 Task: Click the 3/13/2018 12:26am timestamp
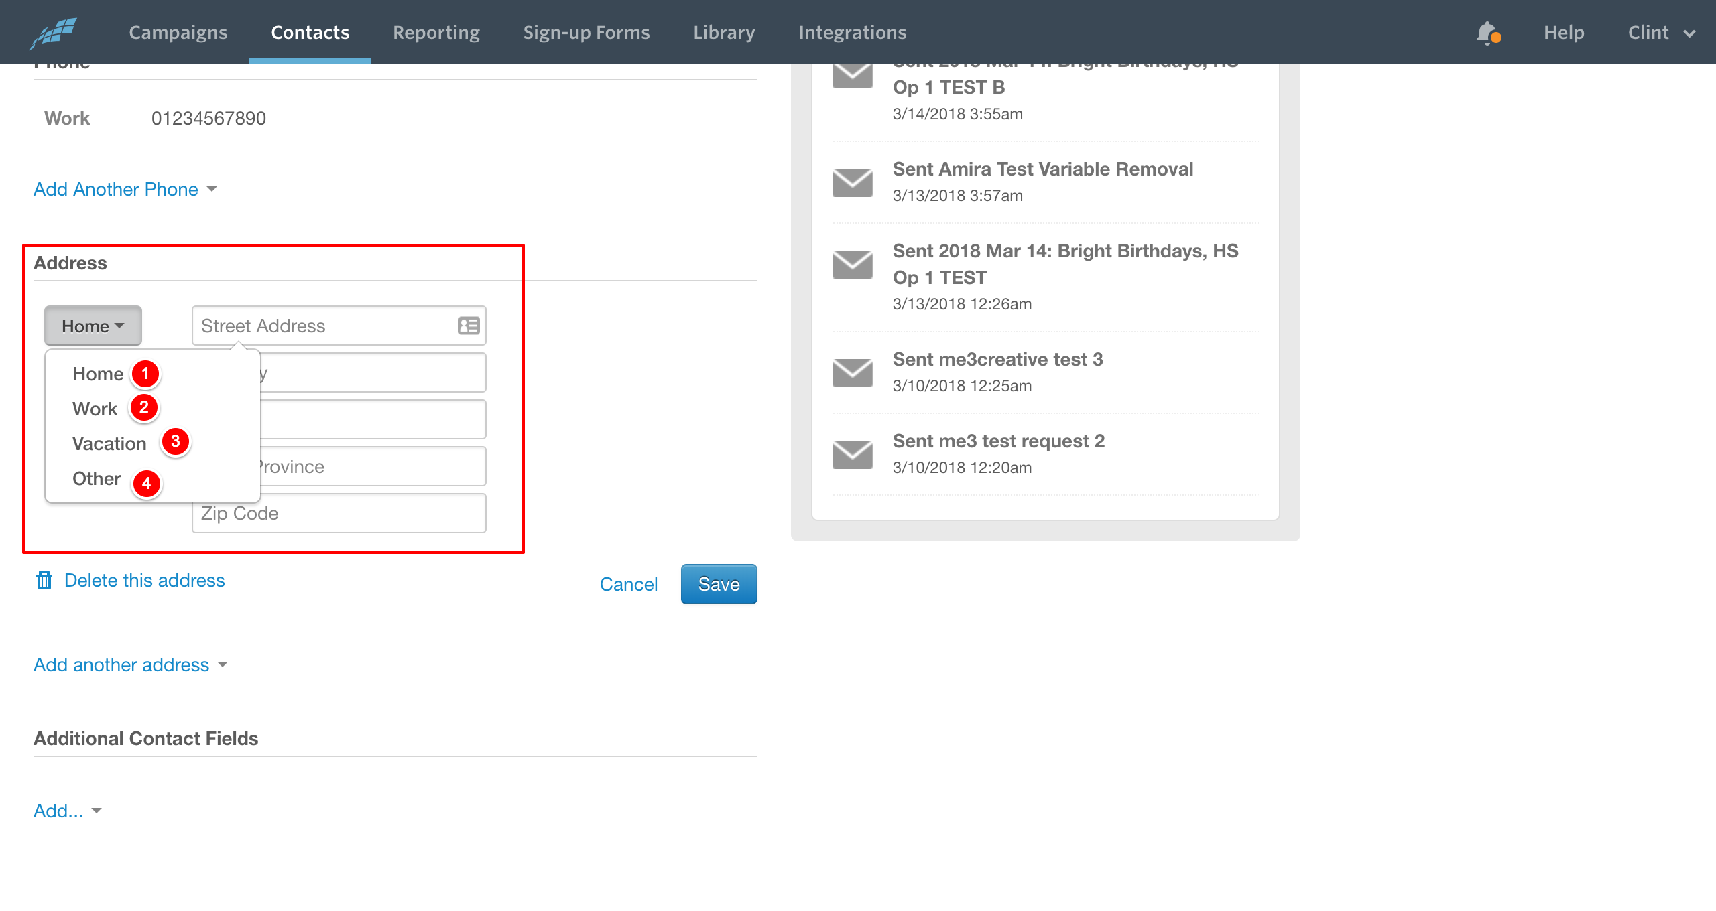(962, 304)
